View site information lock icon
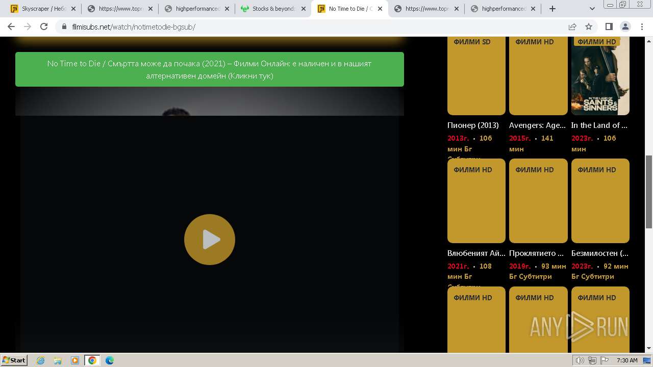This screenshot has width=653, height=367. 64,27
